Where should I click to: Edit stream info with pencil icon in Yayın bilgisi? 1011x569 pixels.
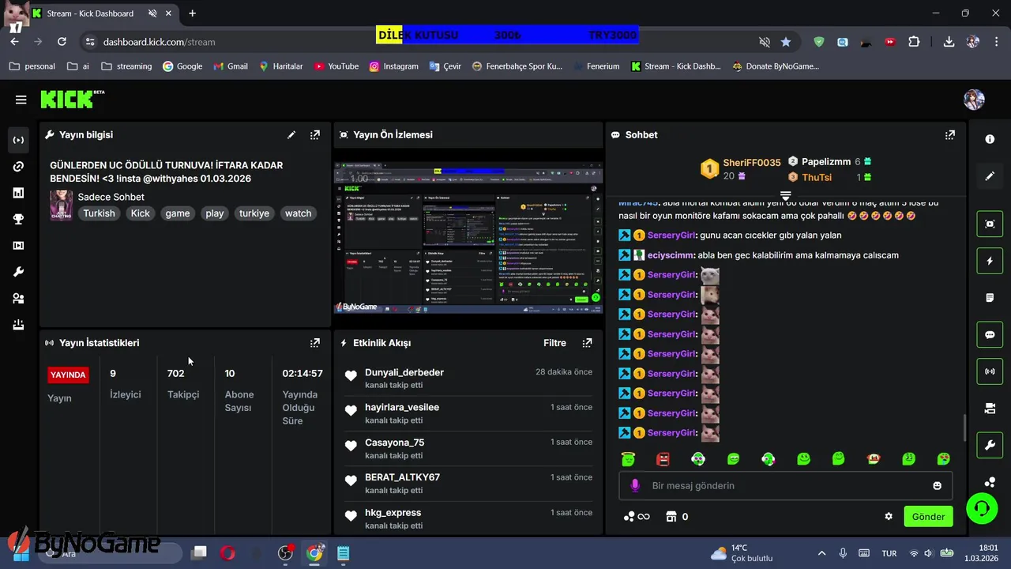click(291, 135)
